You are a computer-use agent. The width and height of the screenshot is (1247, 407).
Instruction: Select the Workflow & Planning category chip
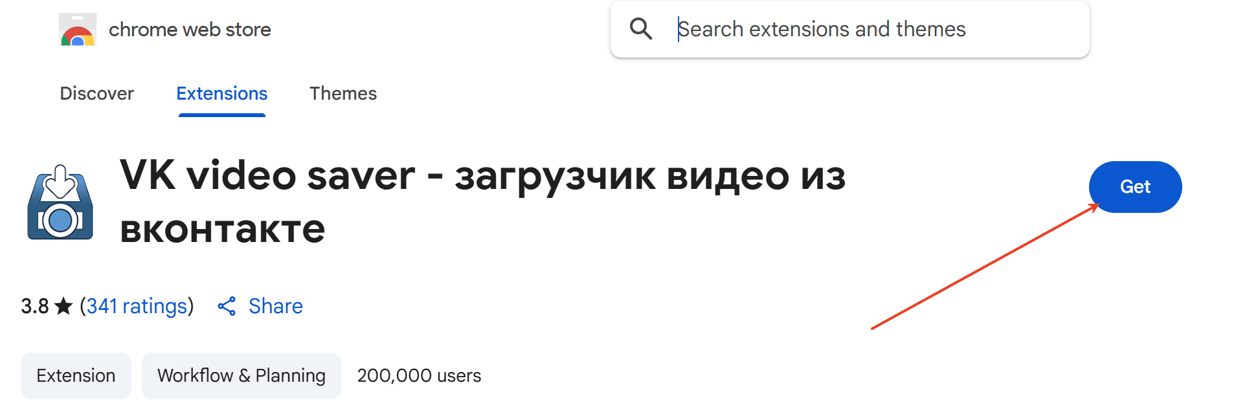[x=242, y=375]
